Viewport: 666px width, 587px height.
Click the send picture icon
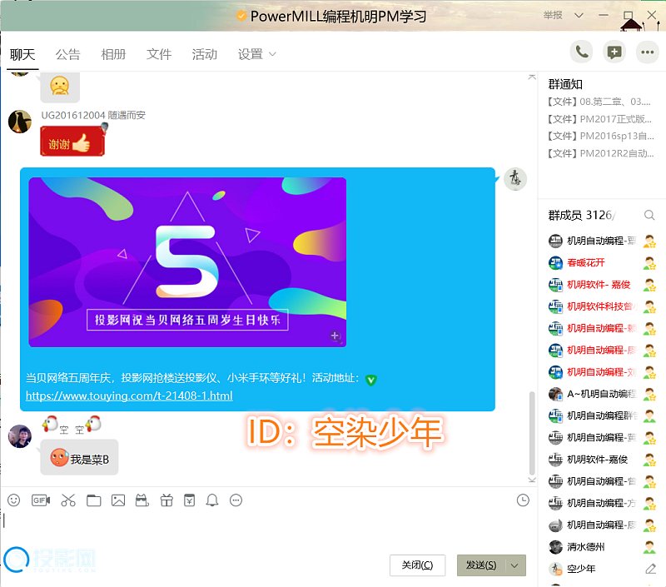(118, 500)
